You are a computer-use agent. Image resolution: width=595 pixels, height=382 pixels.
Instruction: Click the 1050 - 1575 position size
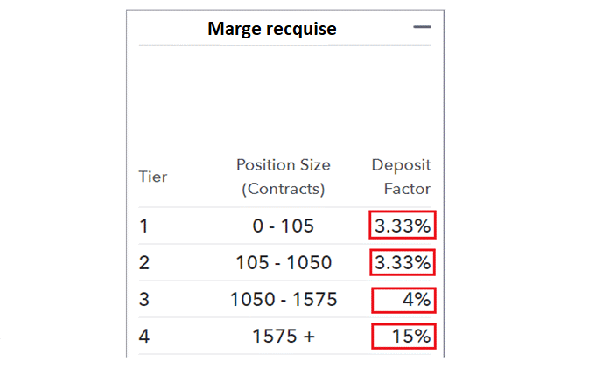283,299
